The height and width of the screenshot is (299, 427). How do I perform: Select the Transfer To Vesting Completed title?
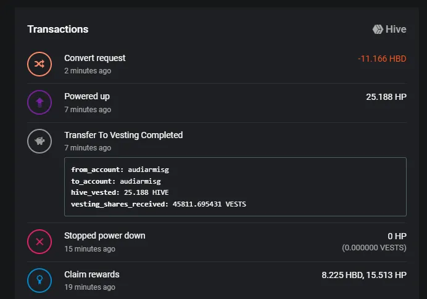point(123,135)
